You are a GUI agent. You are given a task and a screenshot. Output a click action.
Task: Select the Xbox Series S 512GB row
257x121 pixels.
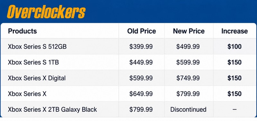[x=128, y=46]
